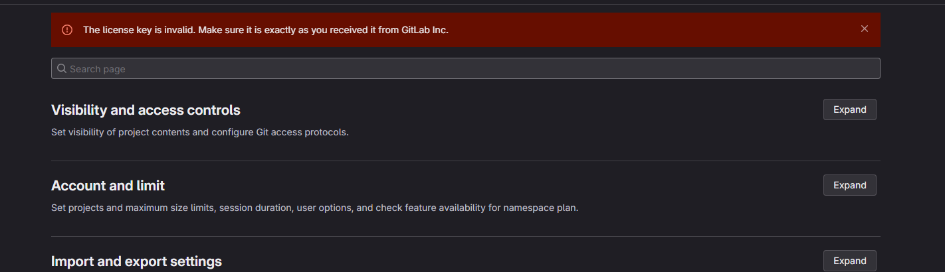Expand Visibility and access controls section
The width and height of the screenshot is (945, 272).
click(849, 109)
